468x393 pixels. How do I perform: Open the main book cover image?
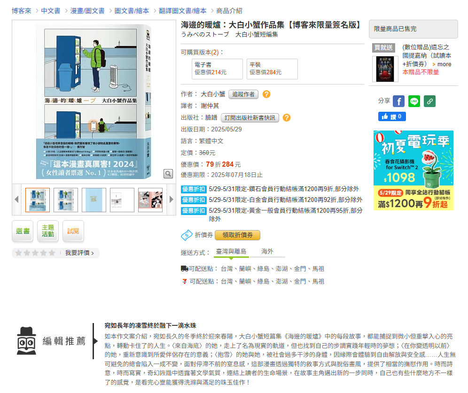(x=94, y=101)
